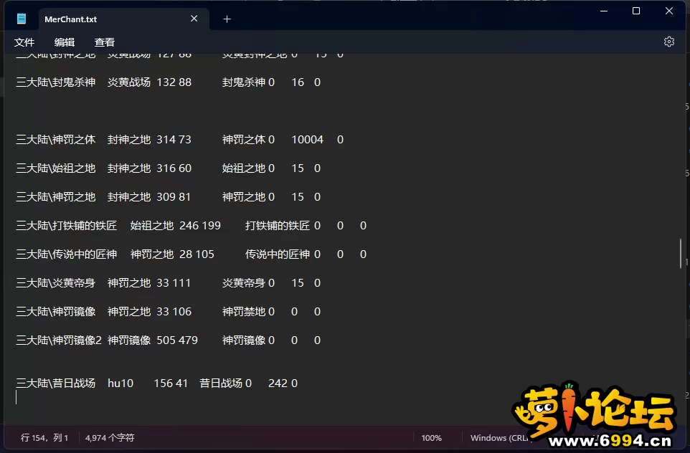
Task: Click text 三大陆\传说中的匠神
Action: pos(67,254)
